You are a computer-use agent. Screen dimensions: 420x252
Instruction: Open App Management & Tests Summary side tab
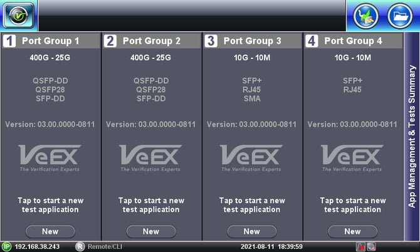tap(412, 137)
